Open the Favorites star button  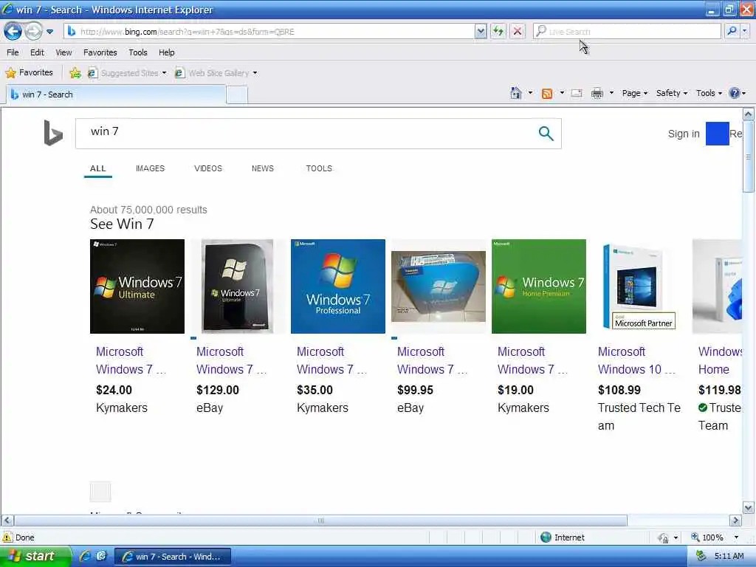(29, 73)
